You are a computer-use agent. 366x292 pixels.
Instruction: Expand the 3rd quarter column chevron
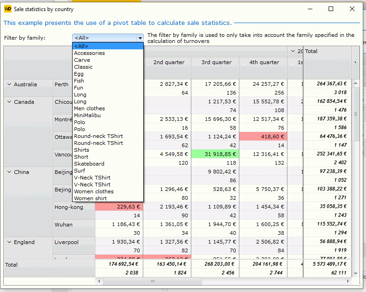tap(196, 62)
